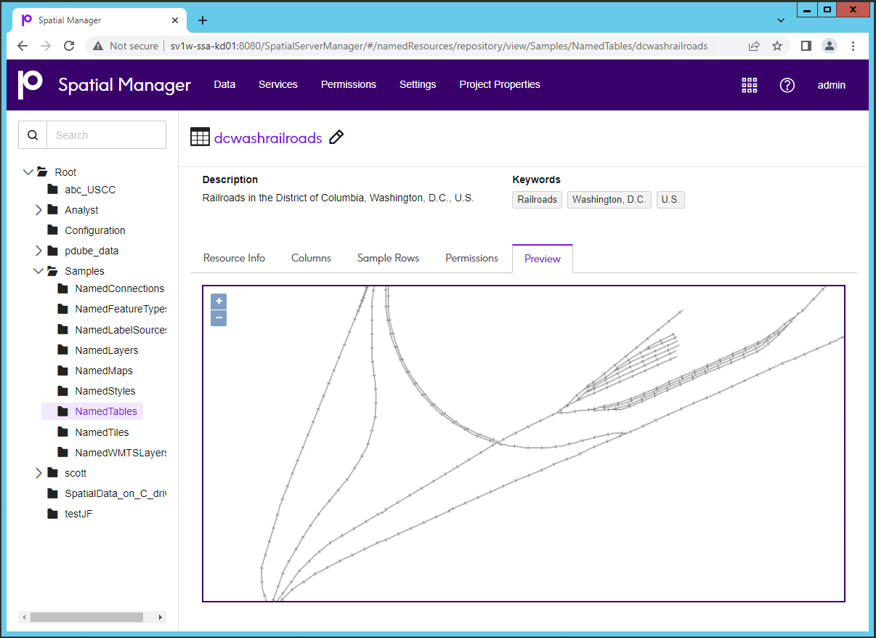Select NamedMaps folder

104,371
